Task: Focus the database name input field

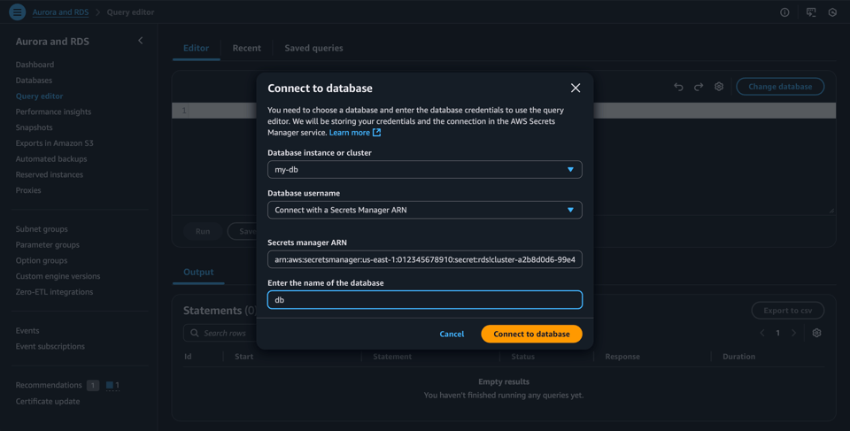Action: (424, 300)
